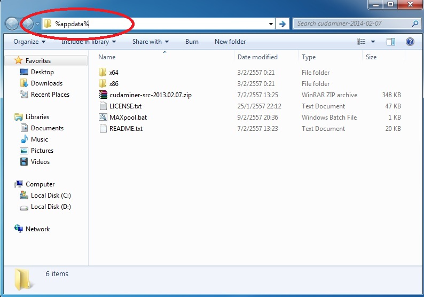This screenshot has width=424, height=297.
Task: Select the MAXpool.bat file icon
Action: pos(103,117)
